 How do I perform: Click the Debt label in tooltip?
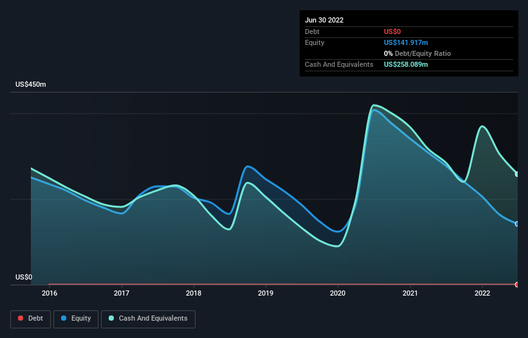coord(312,31)
